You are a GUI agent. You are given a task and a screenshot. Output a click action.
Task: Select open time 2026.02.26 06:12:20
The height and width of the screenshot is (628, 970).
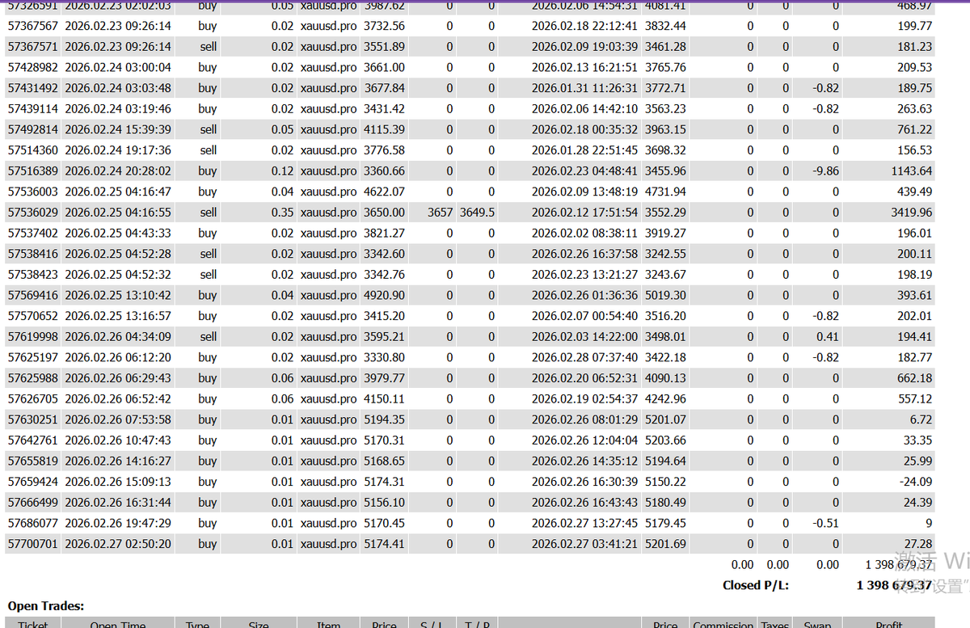pyautogui.click(x=118, y=357)
